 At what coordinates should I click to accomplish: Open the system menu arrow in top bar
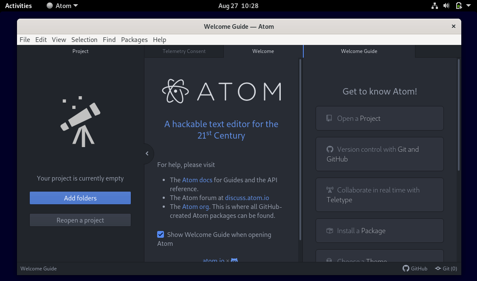coord(469,6)
